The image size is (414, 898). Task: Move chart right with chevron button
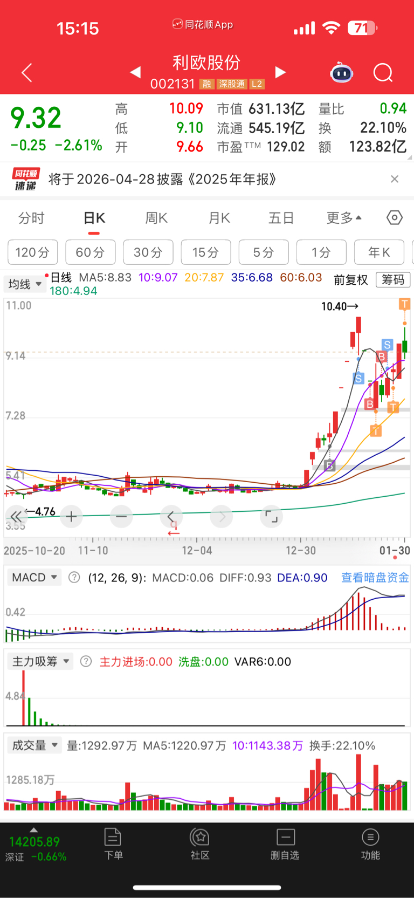tap(222, 517)
